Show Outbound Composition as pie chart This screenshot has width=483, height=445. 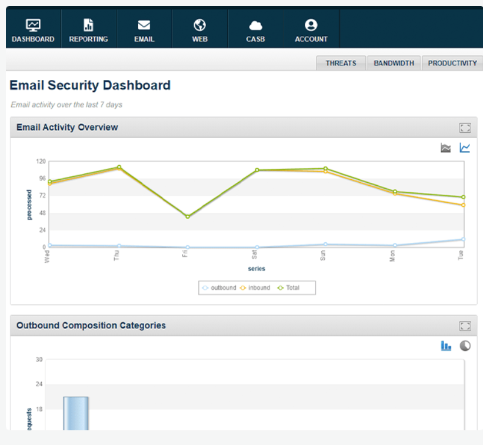pyautogui.click(x=465, y=346)
